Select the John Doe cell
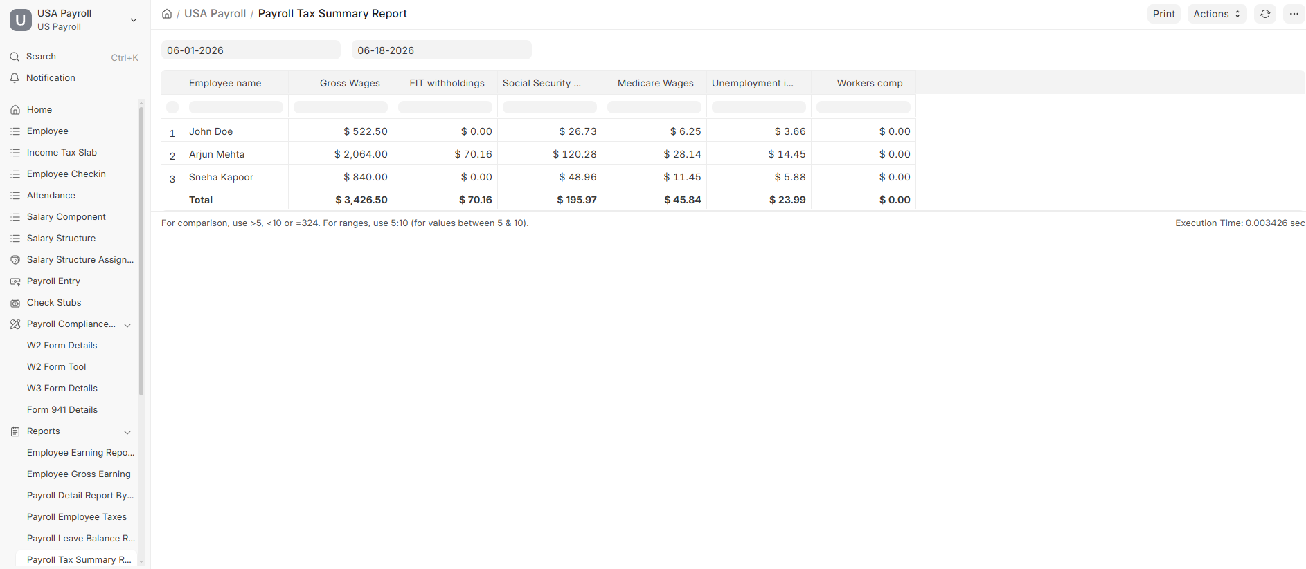The image size is (1306, 569). pyautogui.click(x=236, y=131)
